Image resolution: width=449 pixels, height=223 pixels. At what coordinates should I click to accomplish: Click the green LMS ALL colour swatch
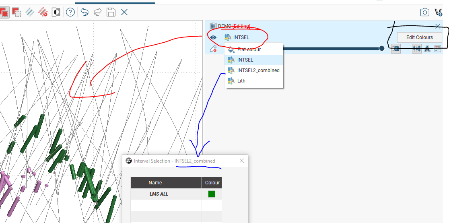click(x=212, y=194)
